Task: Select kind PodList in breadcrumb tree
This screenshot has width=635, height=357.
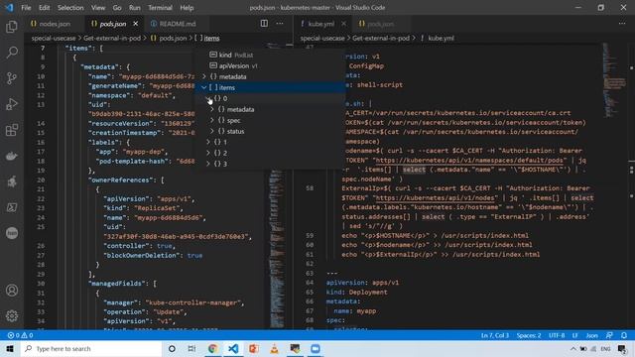Action: 269,55
